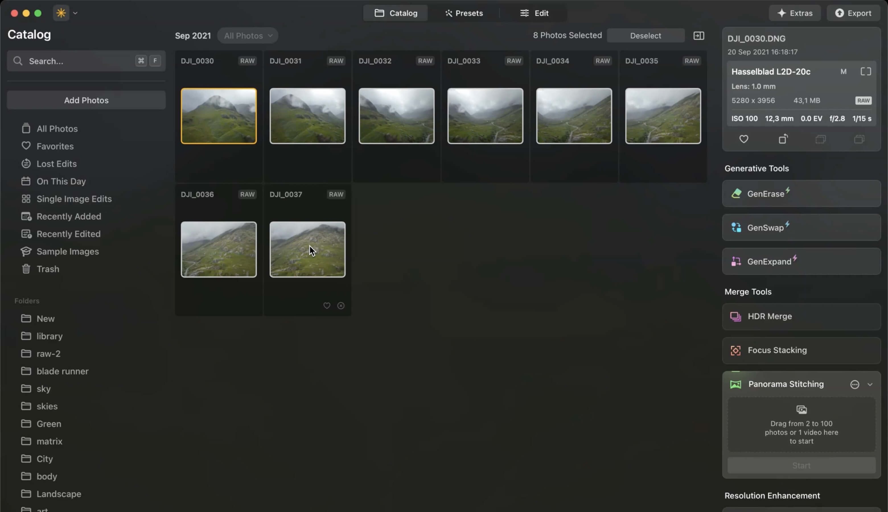
Task: Select the DJI_0036 thumbnail
Action: (x=219, y=250)
